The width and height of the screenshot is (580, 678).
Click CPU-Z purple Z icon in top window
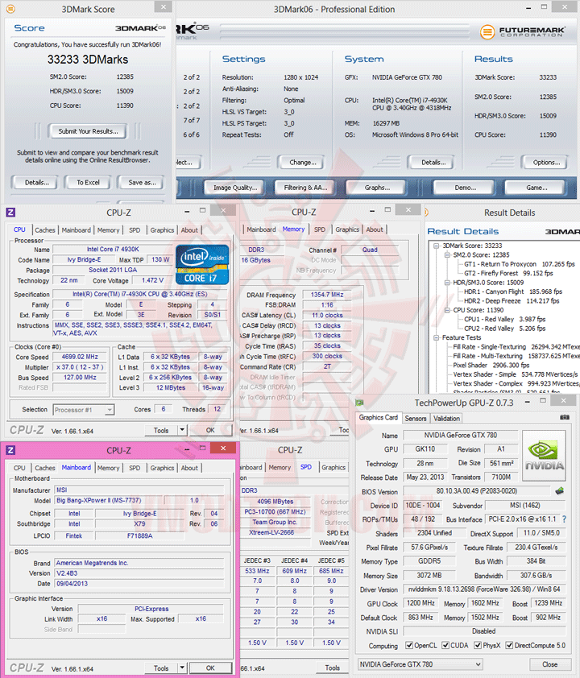coord(10,213)
